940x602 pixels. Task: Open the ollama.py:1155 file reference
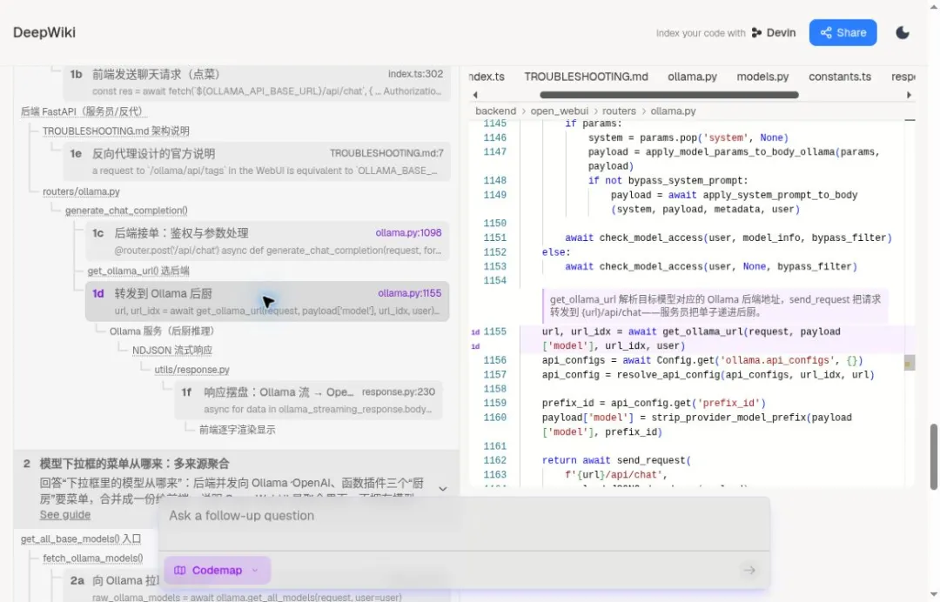[x=409, y=293]
